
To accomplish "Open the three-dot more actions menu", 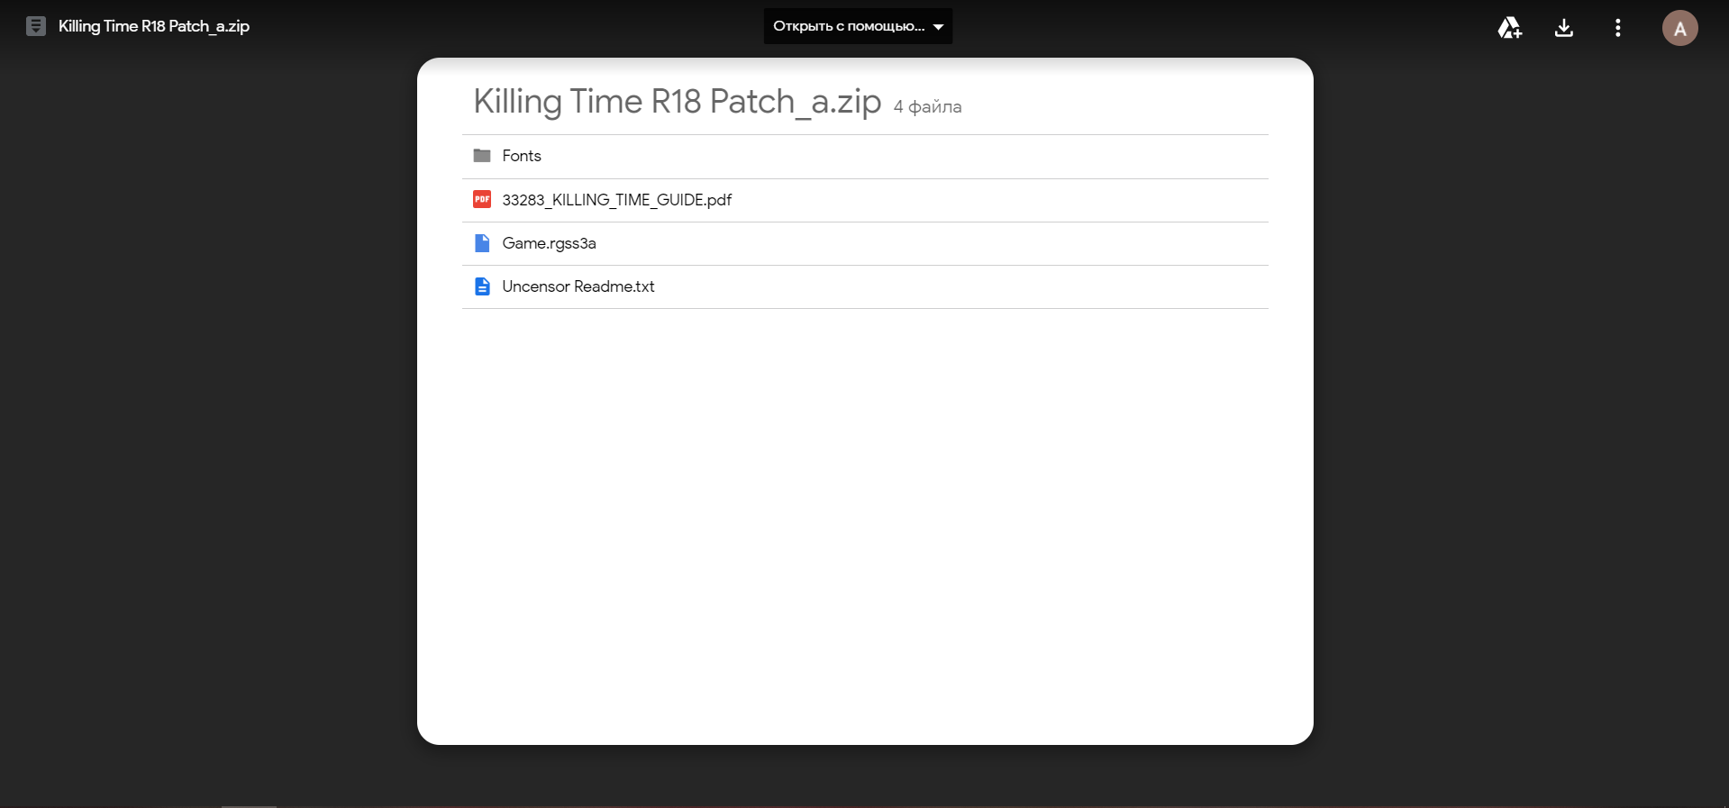I will pyautogui.click(x=1618, y=28).
